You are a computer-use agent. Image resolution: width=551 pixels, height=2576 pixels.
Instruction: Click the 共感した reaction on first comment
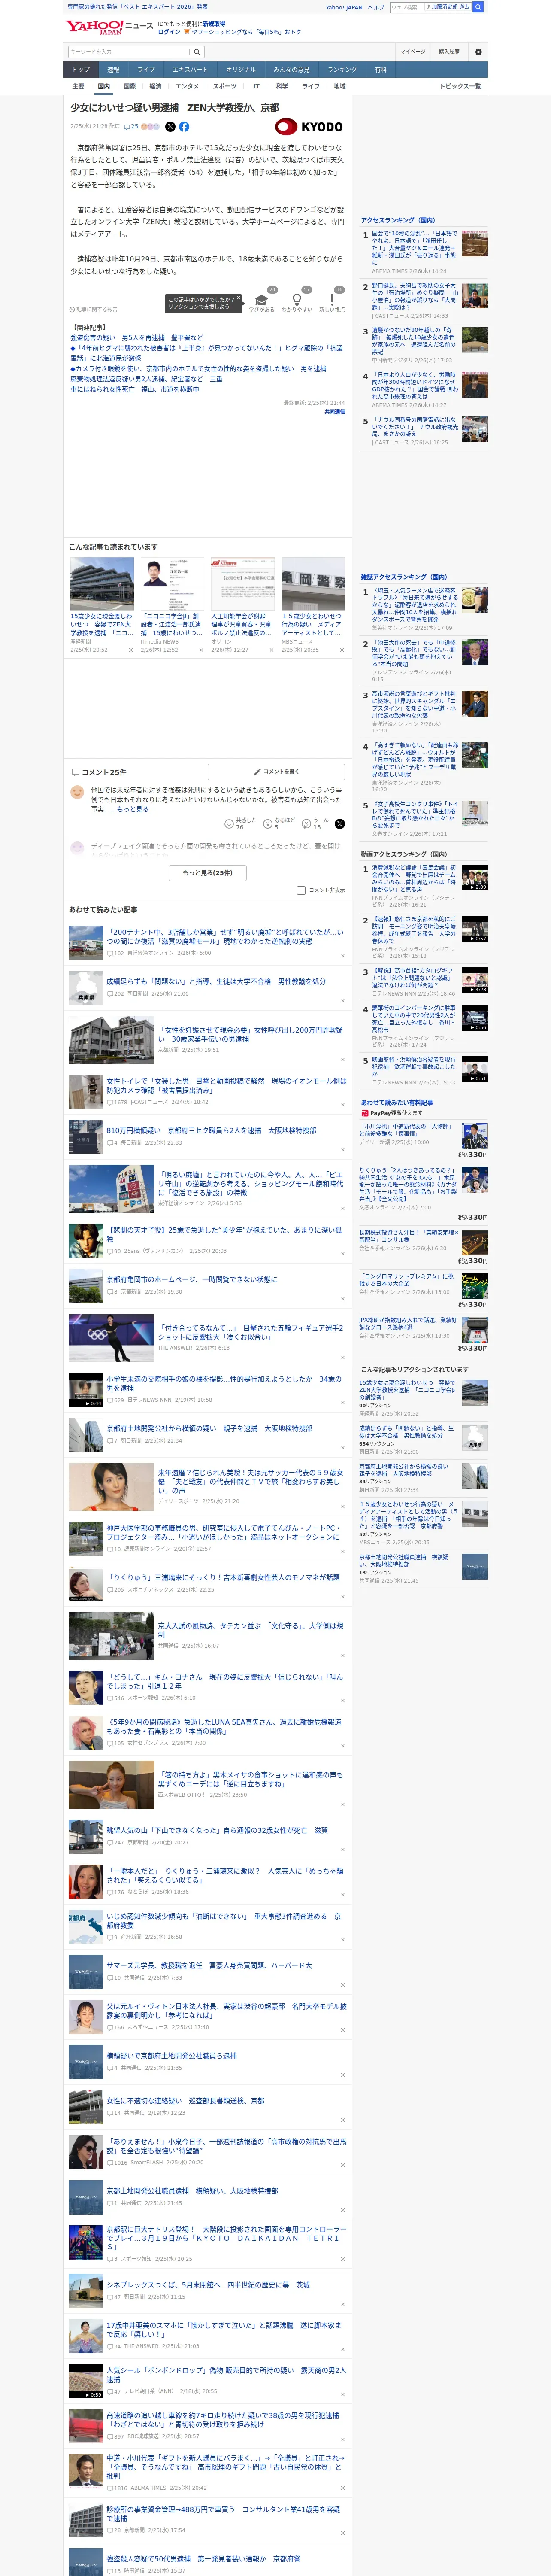pyautogui.click(x=240, y=824)
